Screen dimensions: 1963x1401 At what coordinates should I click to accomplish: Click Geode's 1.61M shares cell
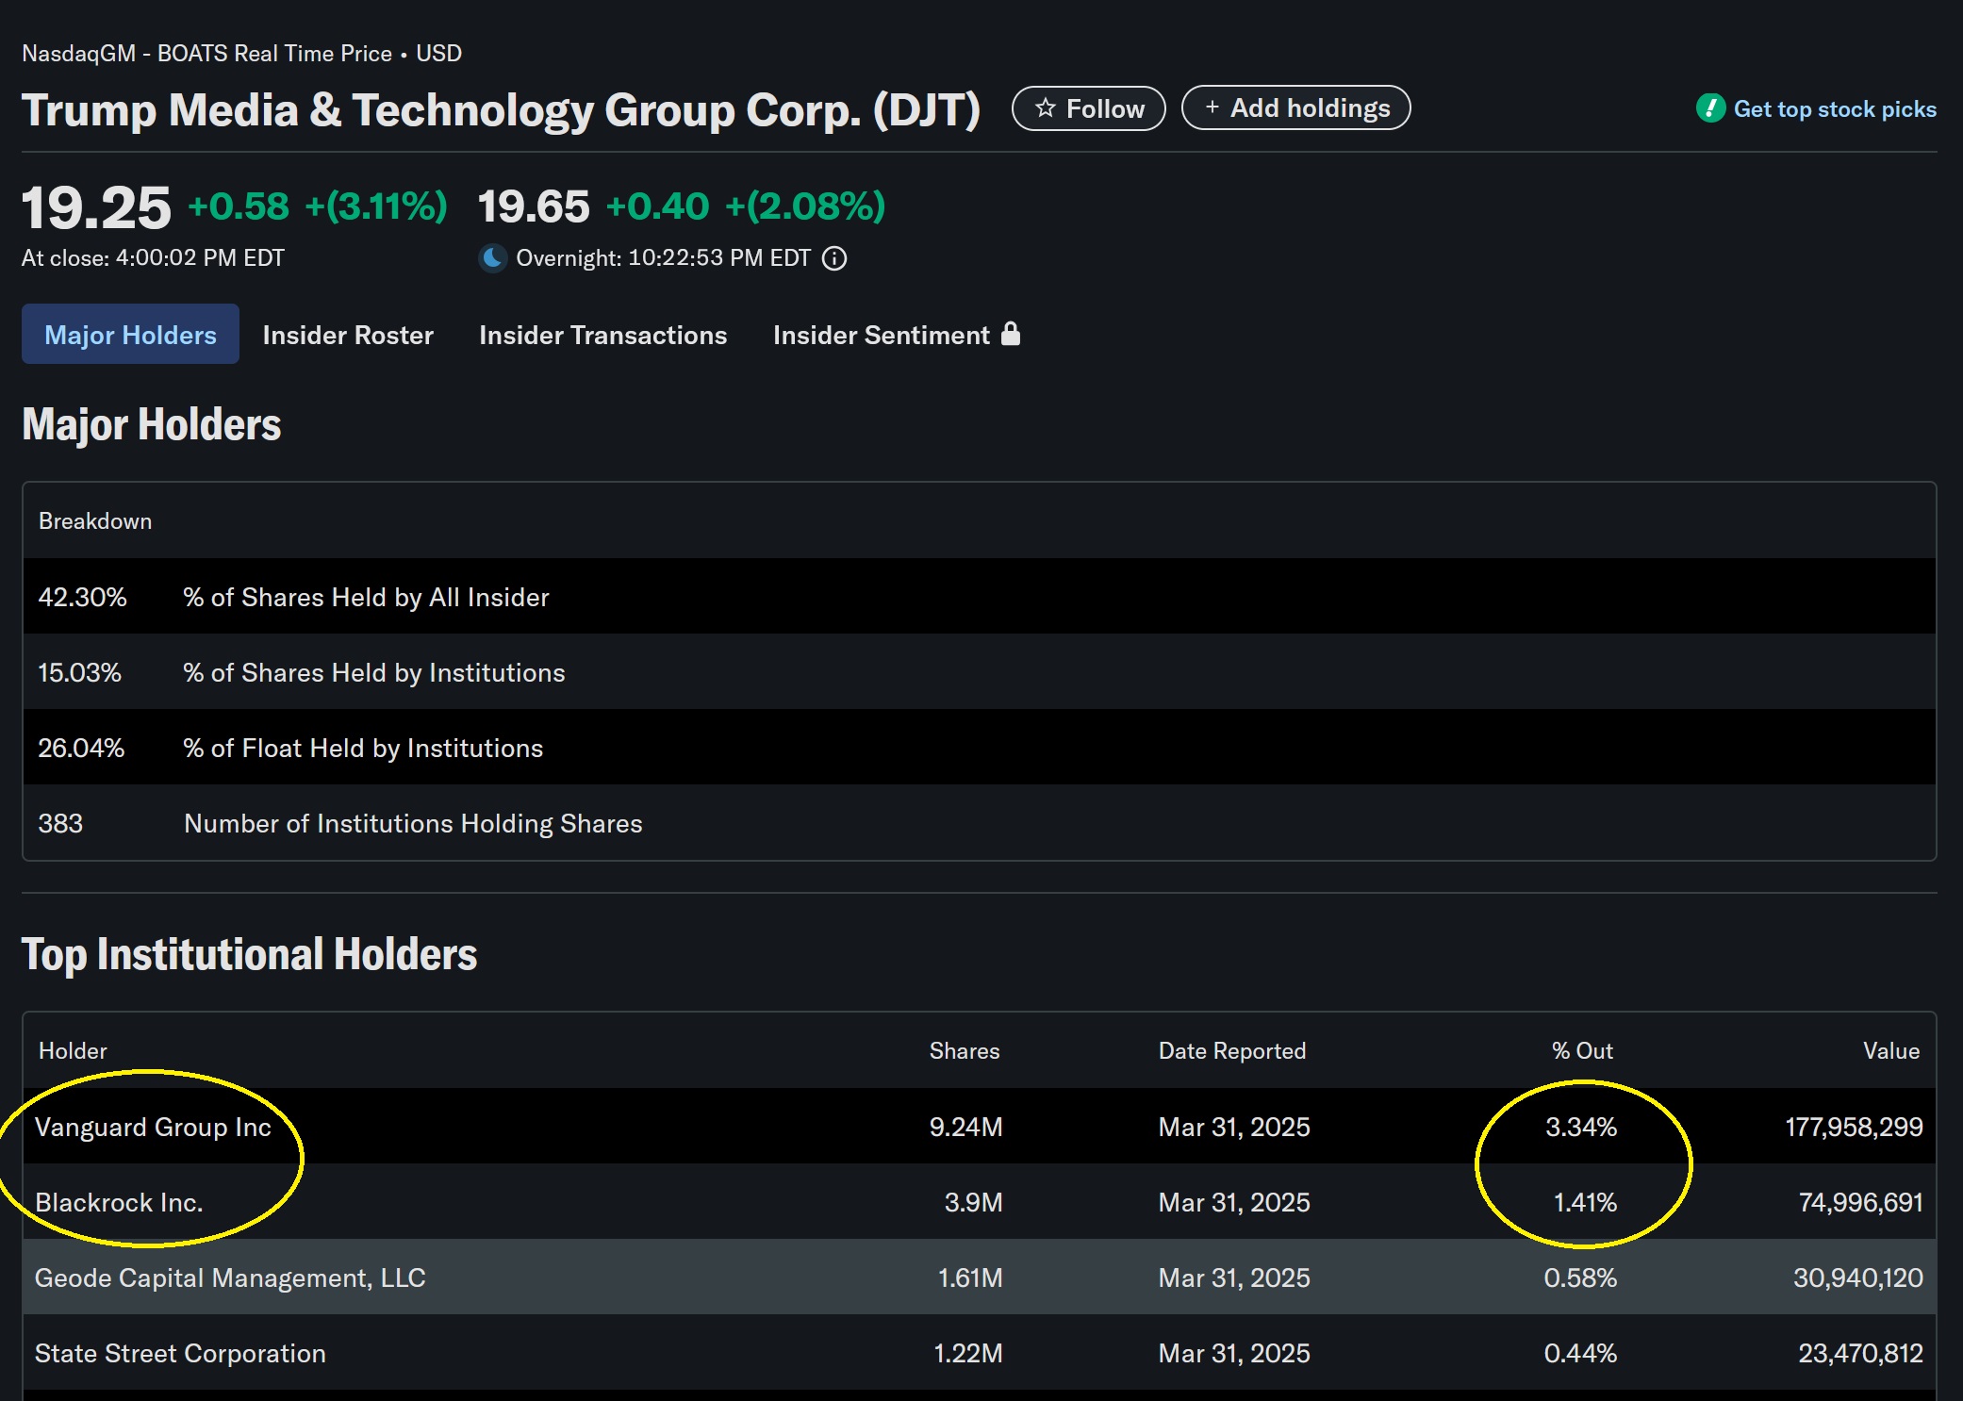(x=969, y=1277)
